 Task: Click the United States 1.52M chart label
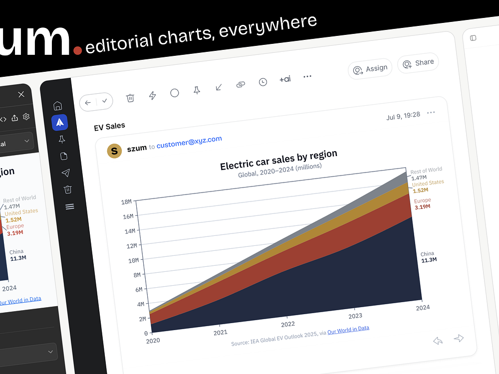point(428,187)
